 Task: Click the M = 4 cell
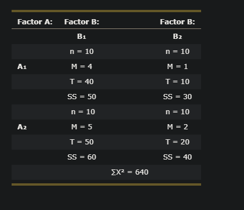82,67
